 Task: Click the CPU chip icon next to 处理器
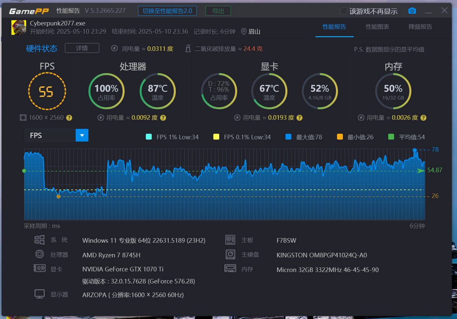(39, 254)
